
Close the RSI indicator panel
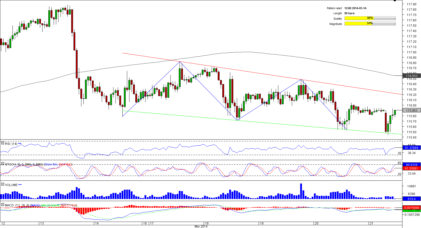(3, 143)
